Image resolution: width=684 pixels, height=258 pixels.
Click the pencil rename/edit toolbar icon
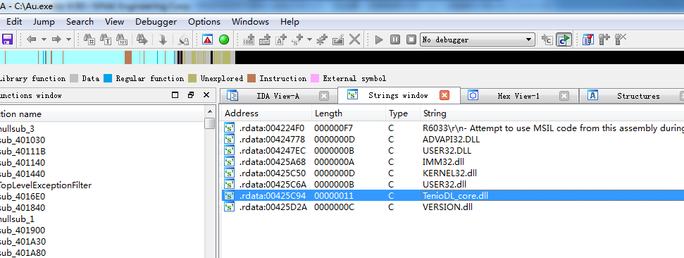(338, 39)
